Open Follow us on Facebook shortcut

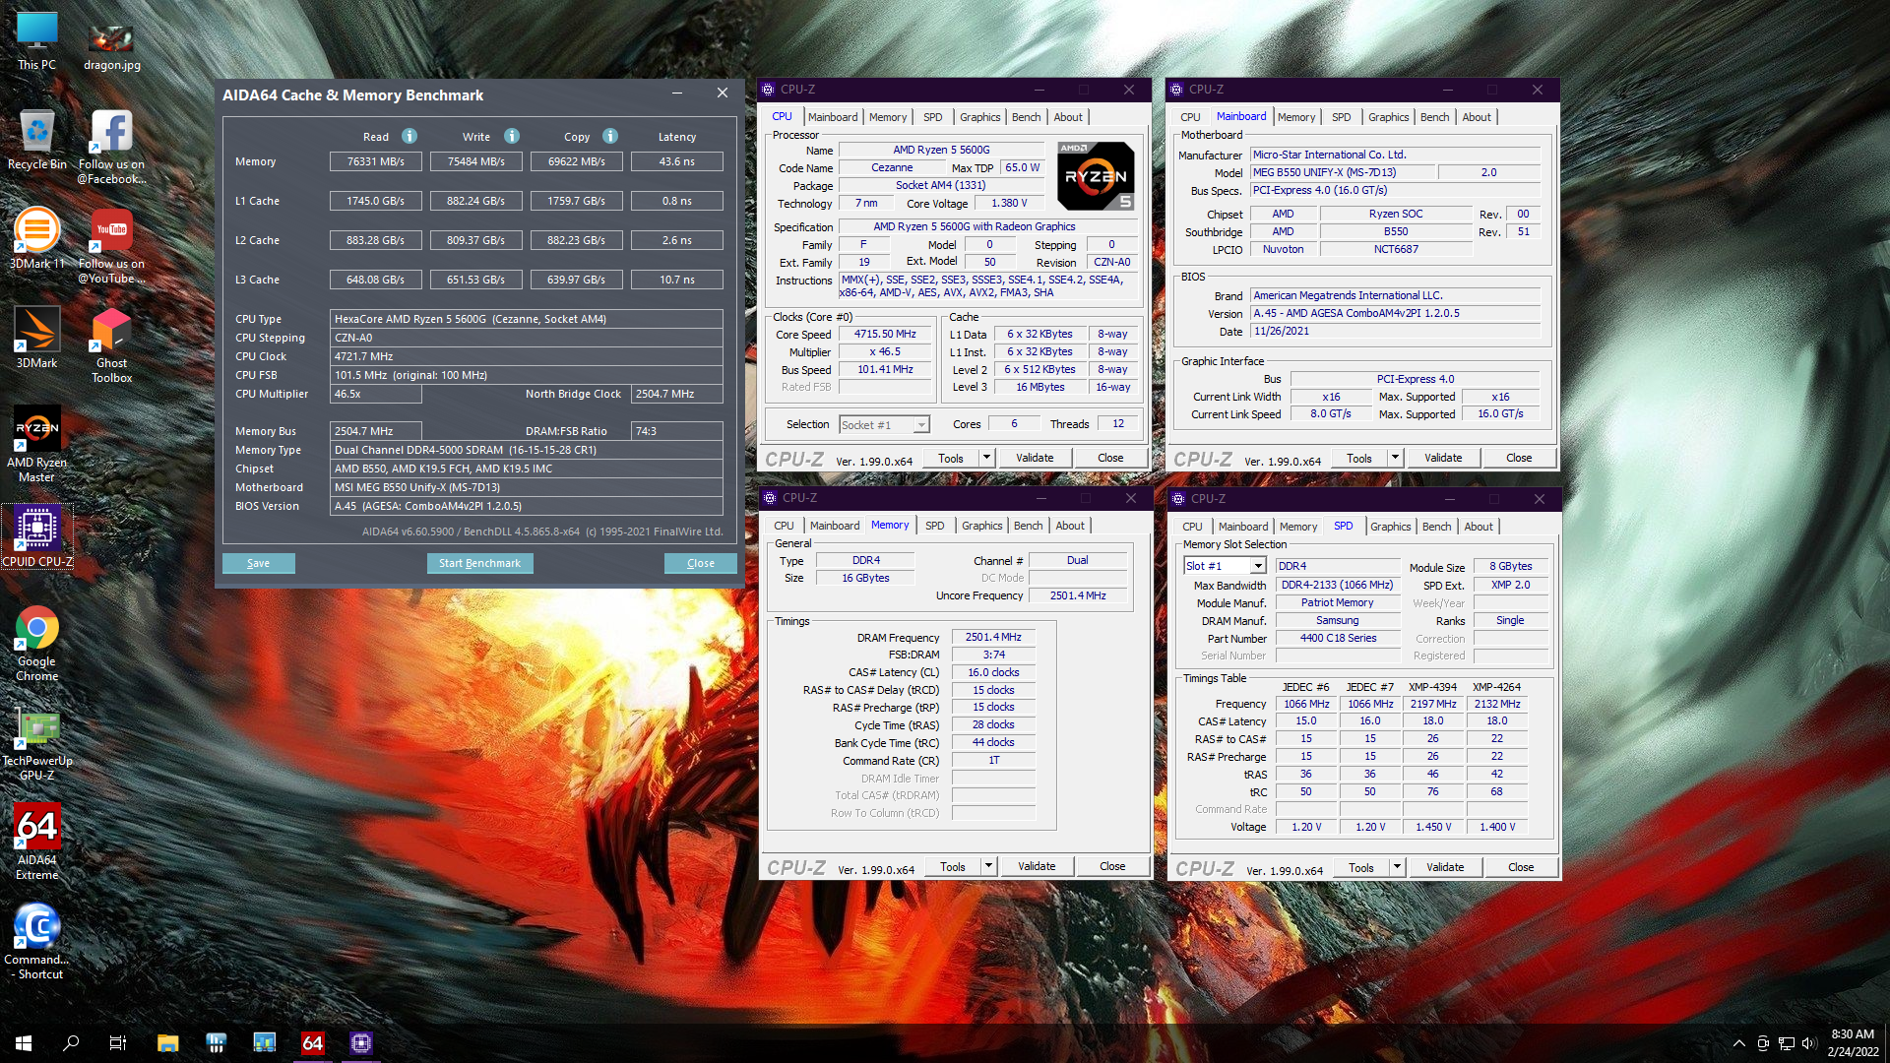[x=111, y=148]
